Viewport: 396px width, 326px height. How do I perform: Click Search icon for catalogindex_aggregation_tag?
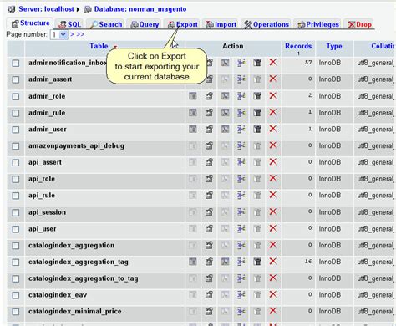tap(225, 262)
